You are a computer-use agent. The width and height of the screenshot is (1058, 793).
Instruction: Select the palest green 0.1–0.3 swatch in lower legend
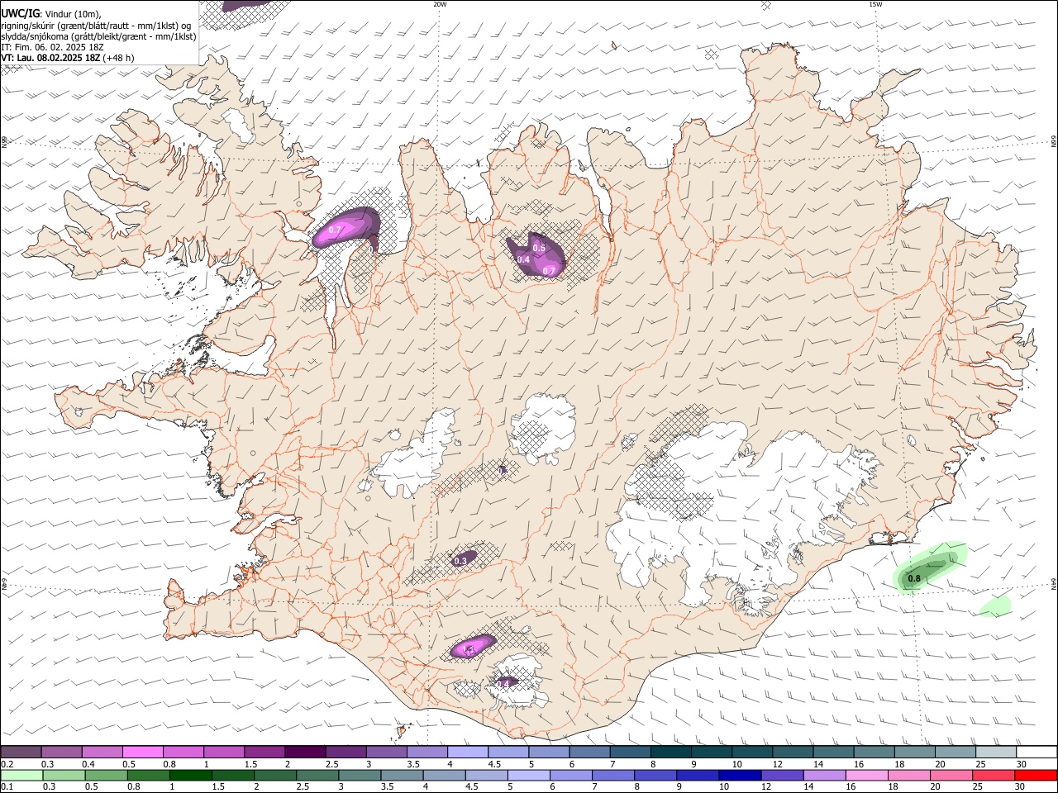tap(21, 776)
